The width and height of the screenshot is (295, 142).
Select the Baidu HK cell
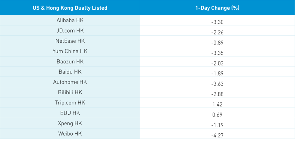click(70, 72)
